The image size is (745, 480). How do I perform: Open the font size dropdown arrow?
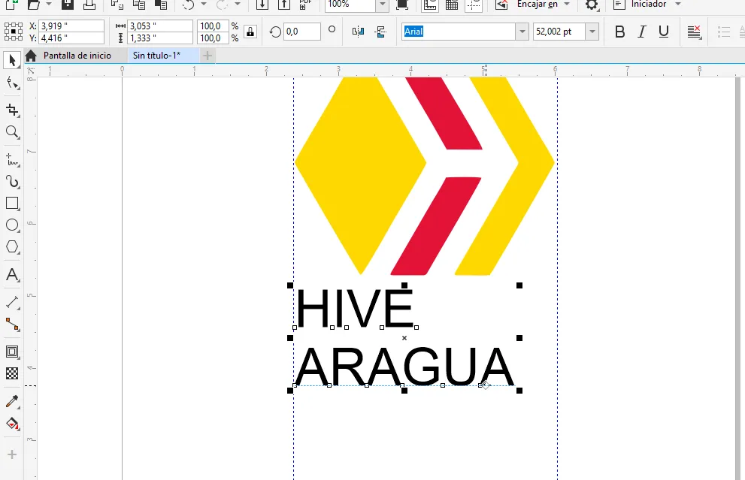(592, 32)
